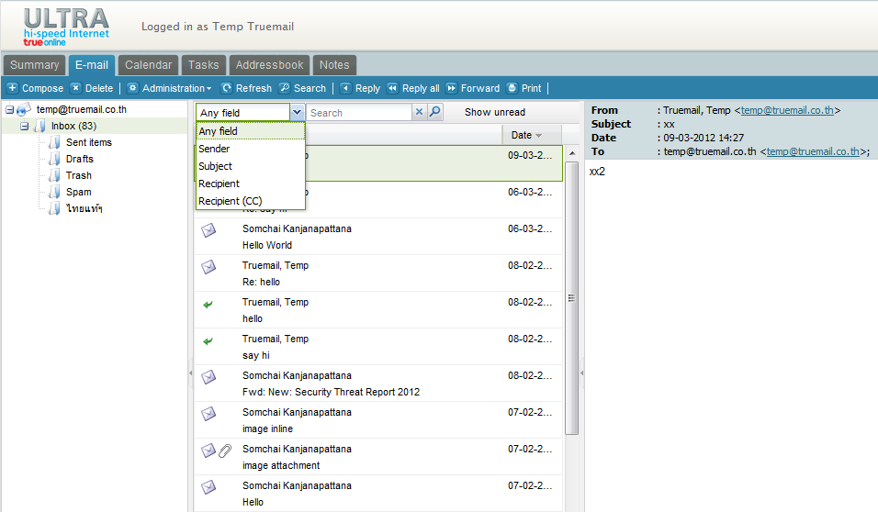878x512 pixels.
Task: Collapse the temp@truemail.co.th account tree
Action: tap(9, 110)
